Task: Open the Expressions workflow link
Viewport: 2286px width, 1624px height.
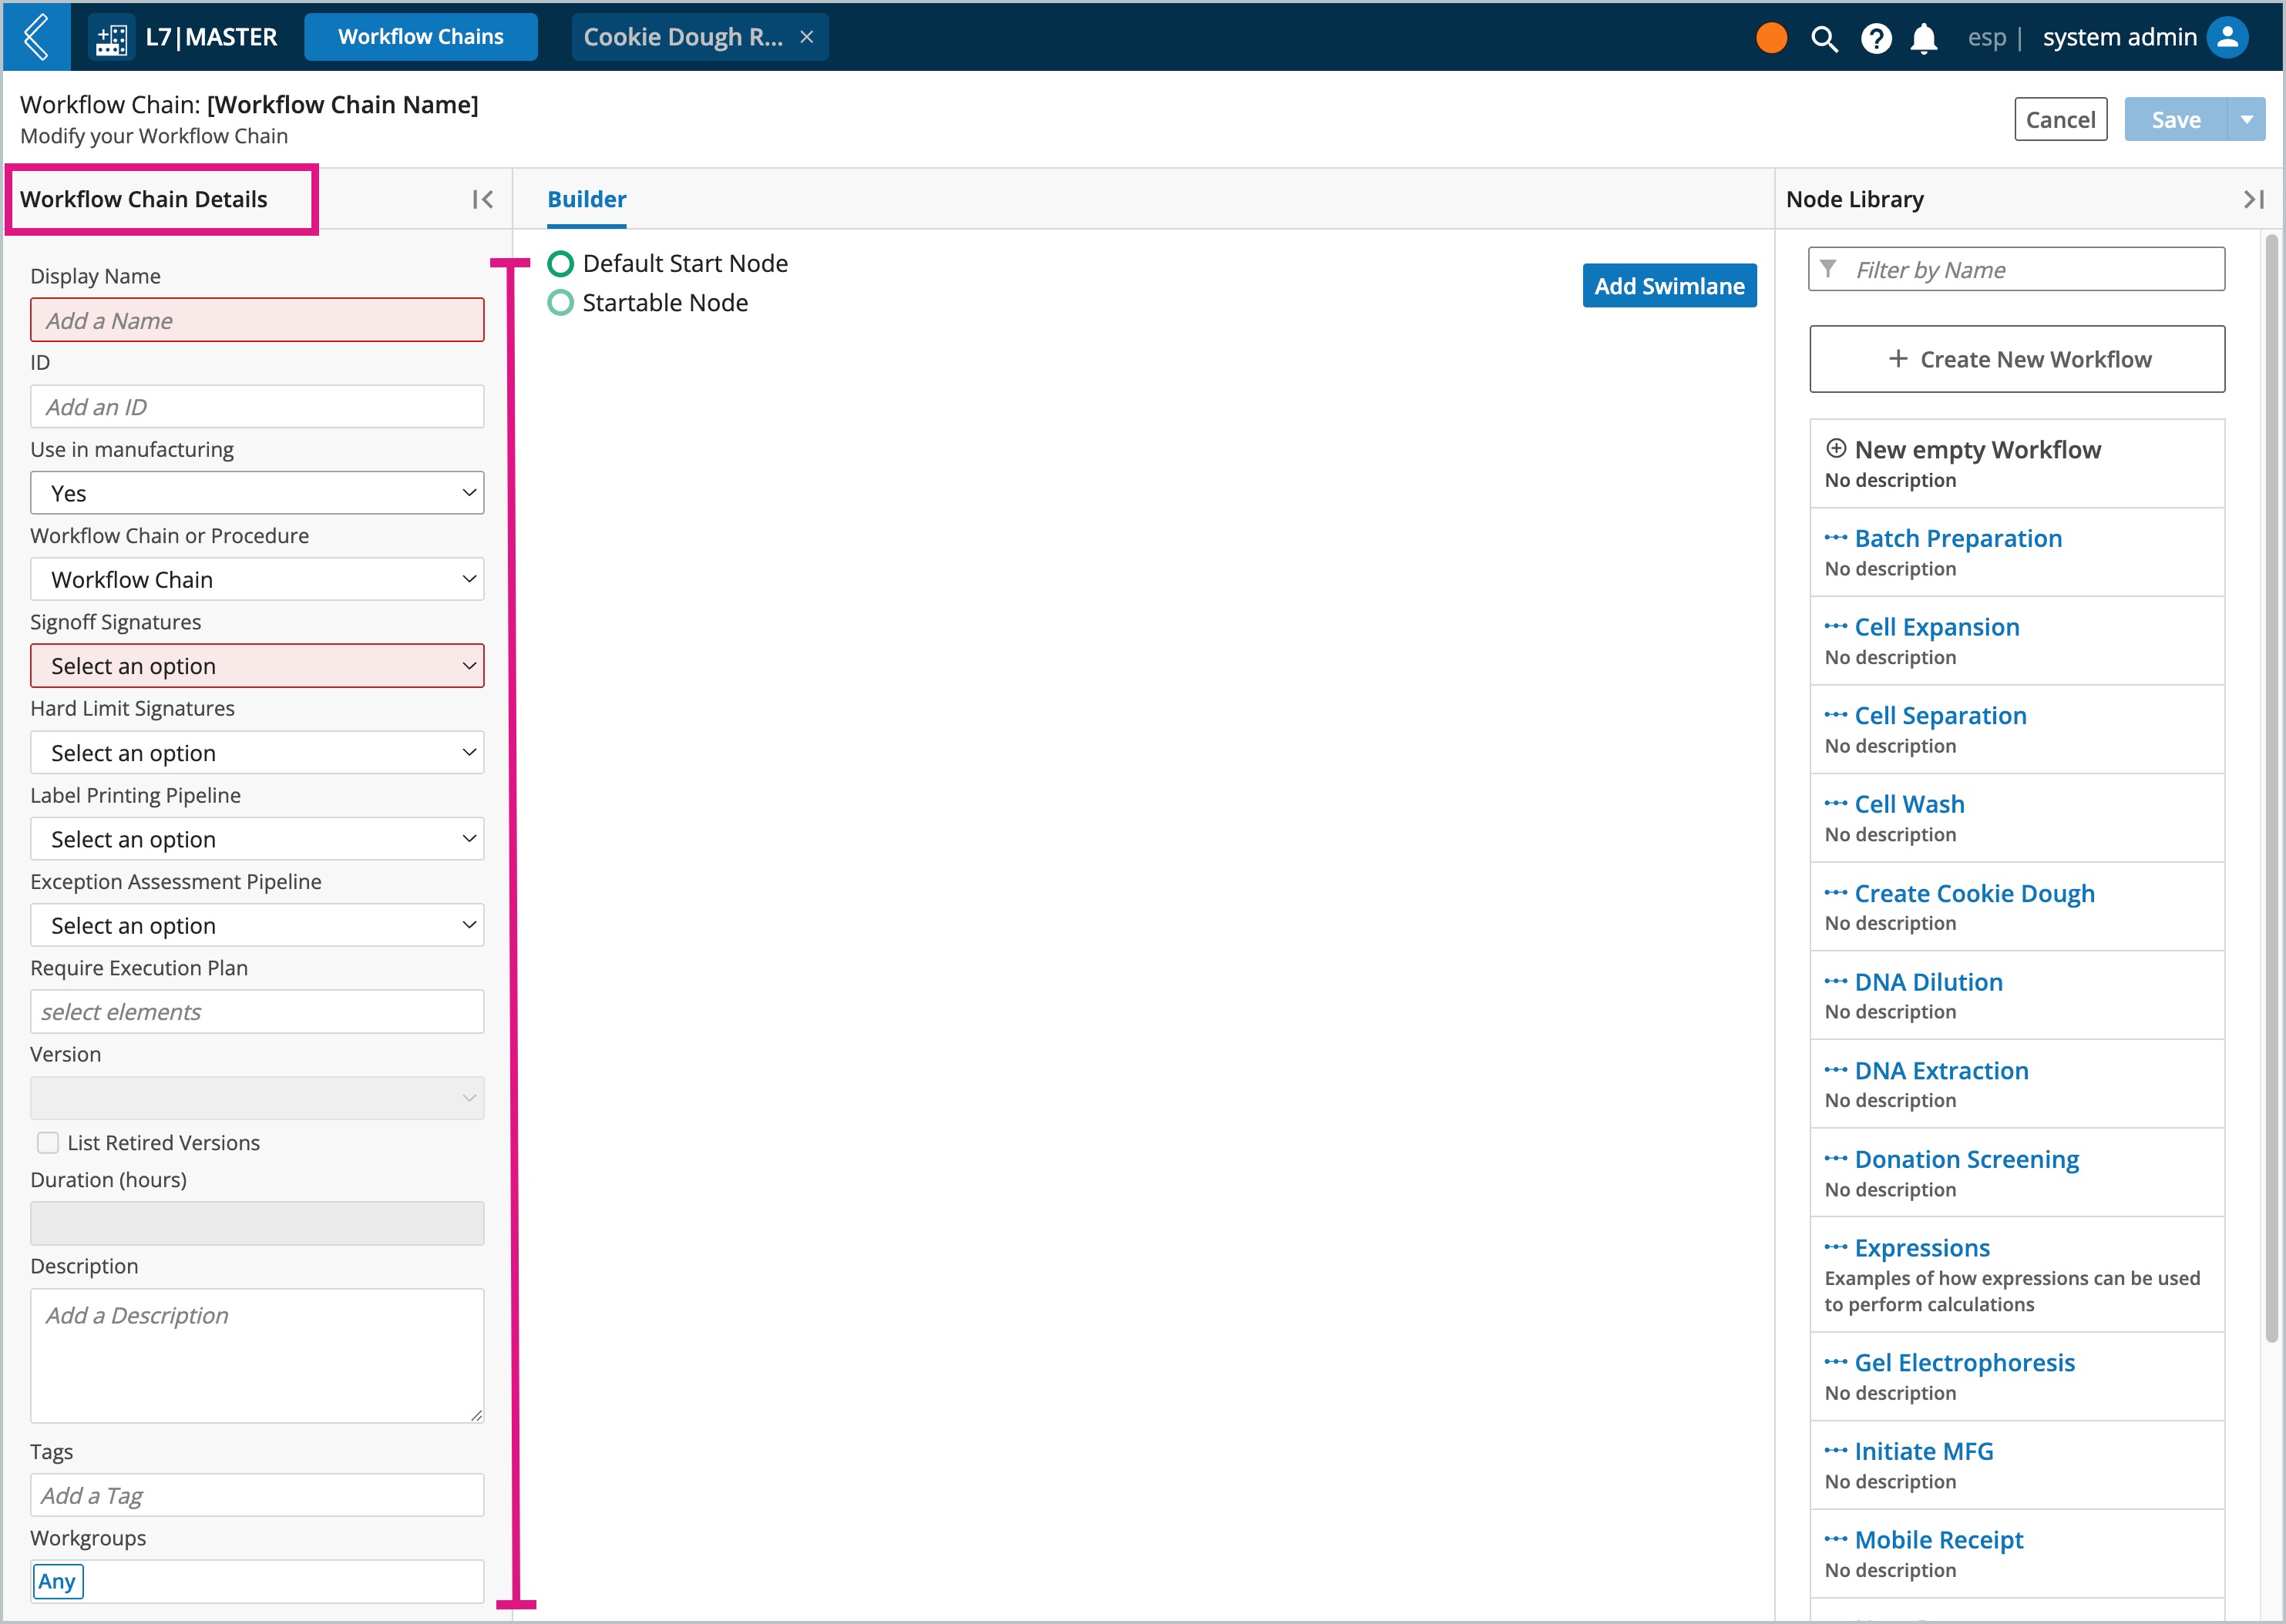Action: [x=1922, y=1248]
